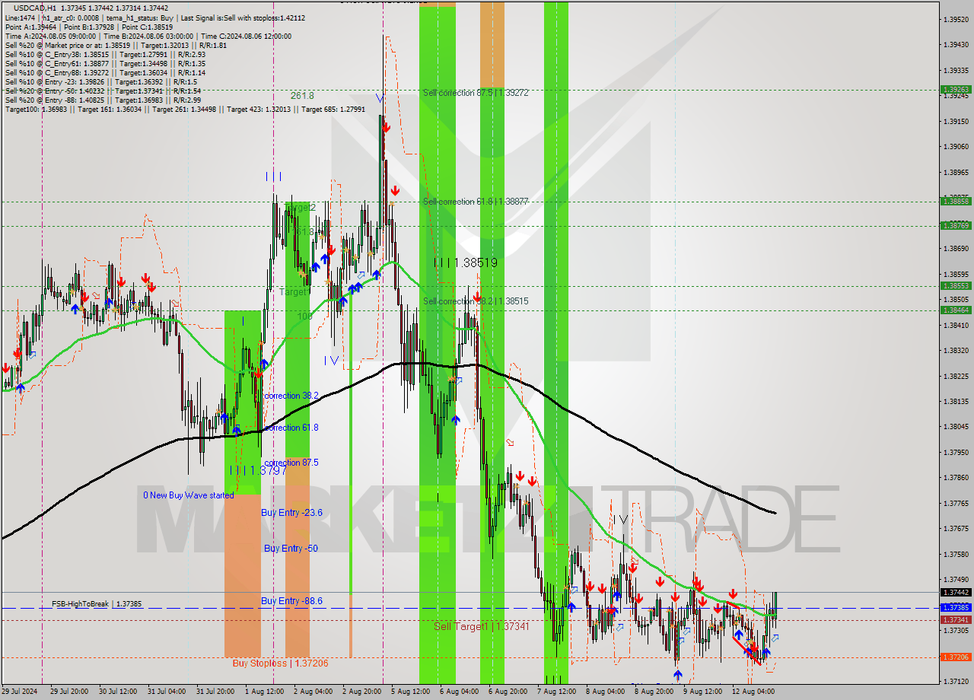
Task: Select the 'Buy Entry -88.6' label
Action: [x=292, y=600]
